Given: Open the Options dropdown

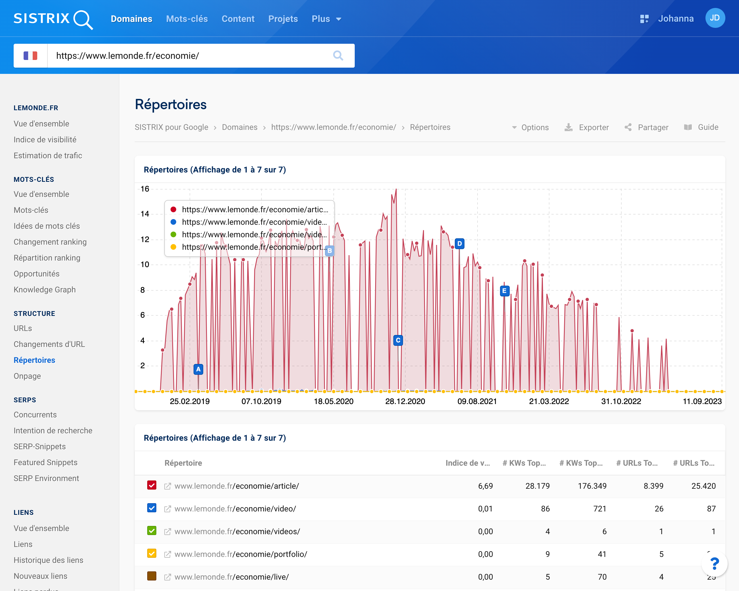Looking at the screenshot, I should click(x=530, y=128).
